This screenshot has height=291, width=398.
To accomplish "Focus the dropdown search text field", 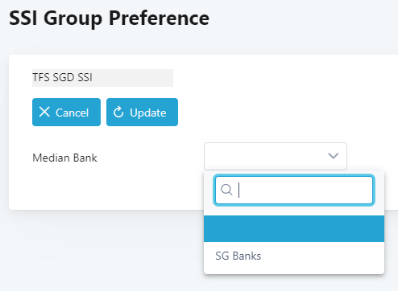I will pyautogui.click(x=294, y=190).
